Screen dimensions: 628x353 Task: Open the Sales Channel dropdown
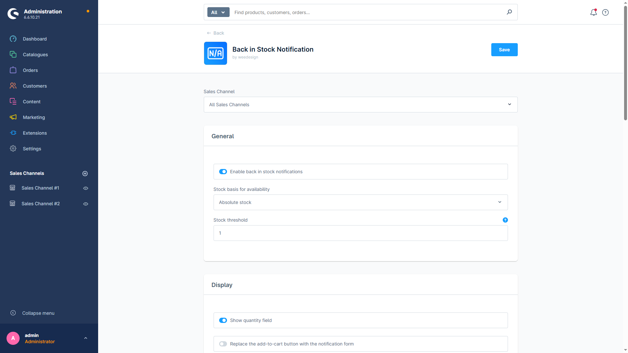tap(360, 105)
